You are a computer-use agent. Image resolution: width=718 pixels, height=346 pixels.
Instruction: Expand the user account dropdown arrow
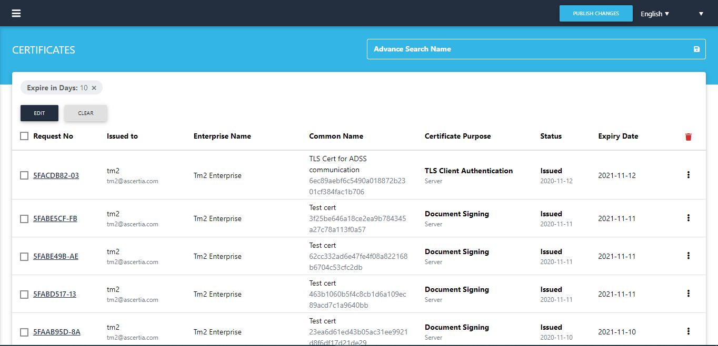click(x=701, y=14)
